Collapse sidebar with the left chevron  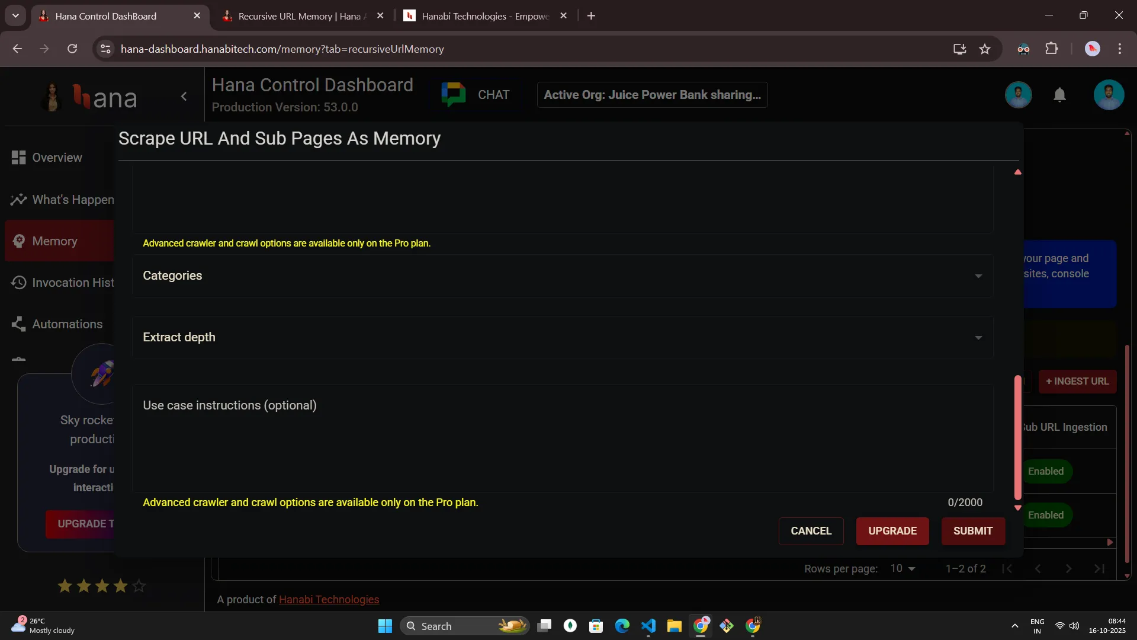click(x=184, y=97)
